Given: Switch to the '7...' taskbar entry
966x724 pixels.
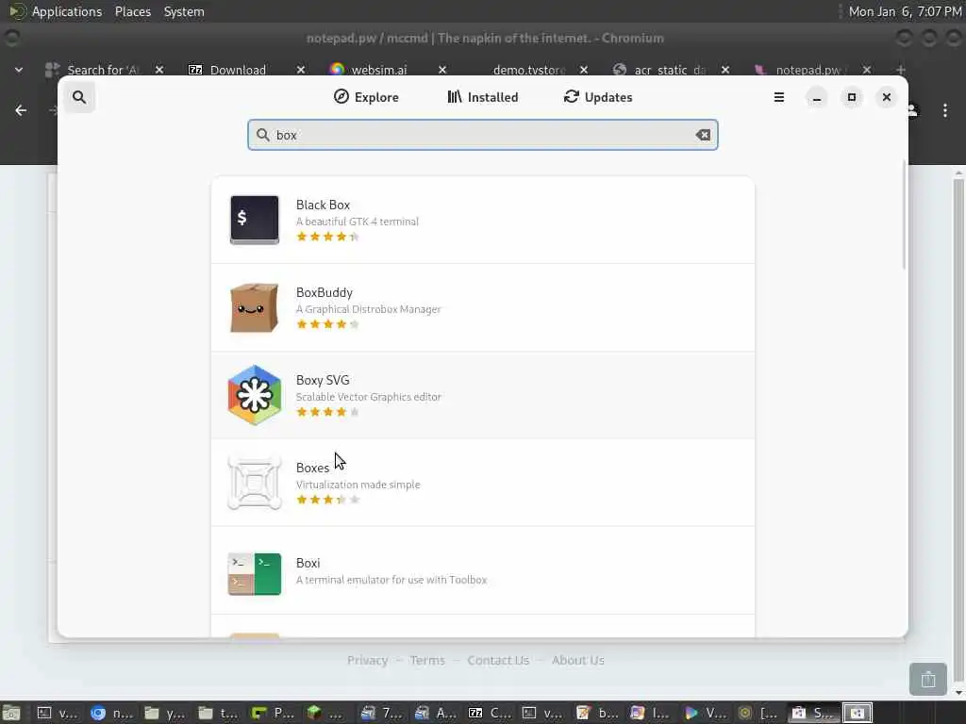Looking at the screenshot, I should point(381,713).
